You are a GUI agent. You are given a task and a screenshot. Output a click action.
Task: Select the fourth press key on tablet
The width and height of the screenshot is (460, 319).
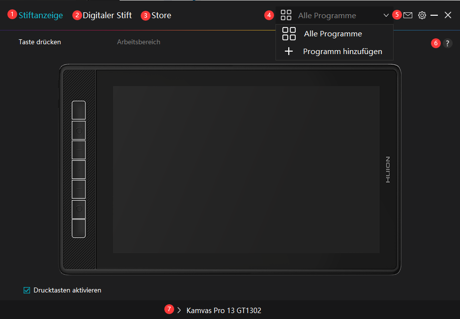click(x=79, y=170)
